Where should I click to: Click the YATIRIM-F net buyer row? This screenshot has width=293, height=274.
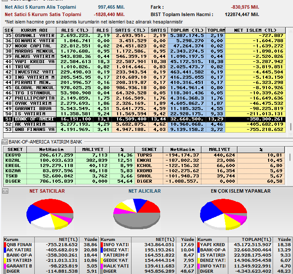pos(148,255)
